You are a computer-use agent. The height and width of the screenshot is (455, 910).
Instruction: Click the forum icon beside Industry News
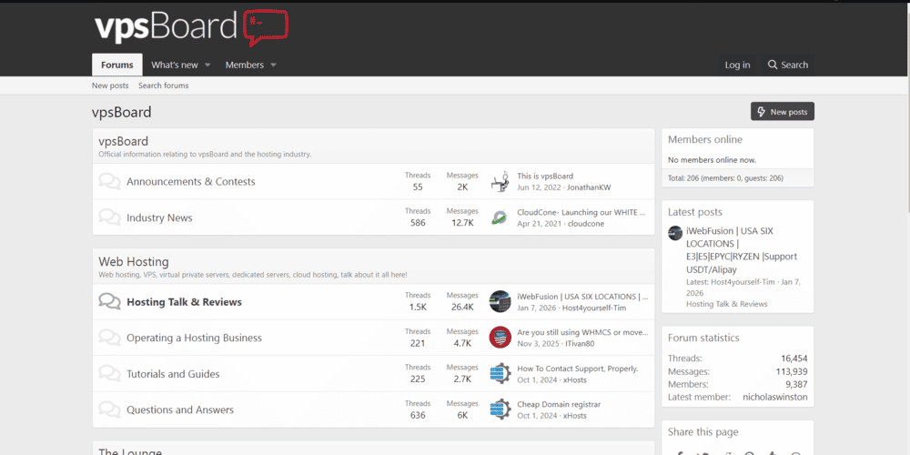(x=109, y=217)
